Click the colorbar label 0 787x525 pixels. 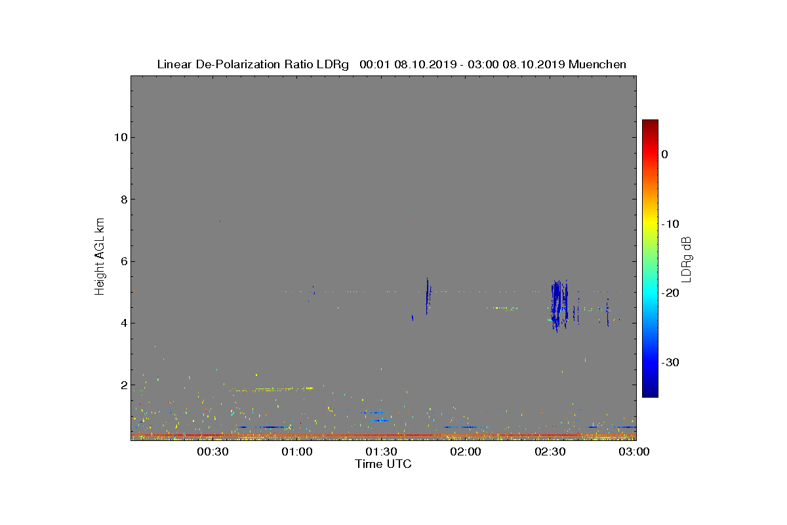coord(664,154)
